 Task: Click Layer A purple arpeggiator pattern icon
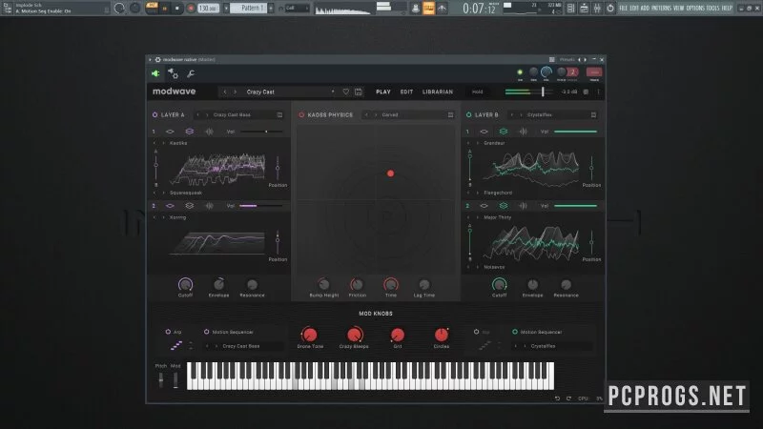(176, 345)
